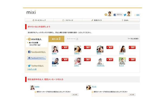Focus the message input field for ayaka
The width and height of the screenshot is (165, 108).
tap(53, 95)
